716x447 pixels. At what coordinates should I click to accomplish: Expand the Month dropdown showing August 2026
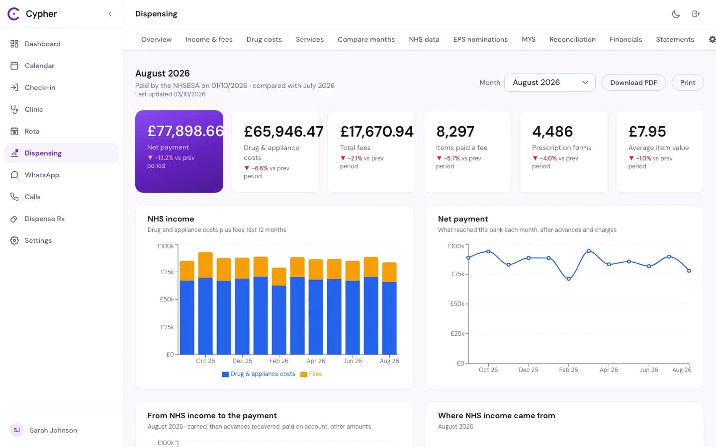pos(550,82)
